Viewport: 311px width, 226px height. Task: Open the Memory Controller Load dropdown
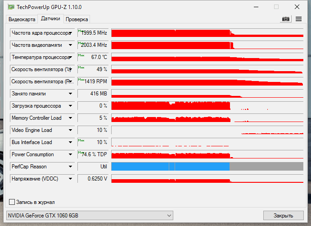point(70,118)
